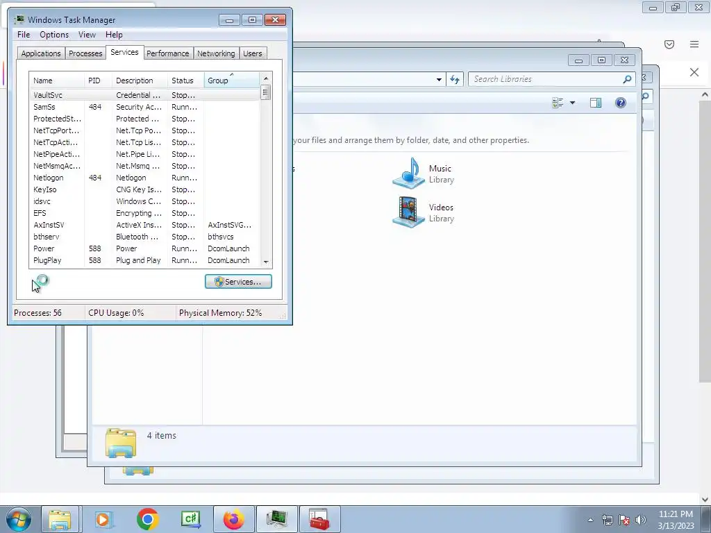Image resolution: width=711 pixels, height=533 pixels.
Task: Open the File menu in Task Manager
Action: 24,35
